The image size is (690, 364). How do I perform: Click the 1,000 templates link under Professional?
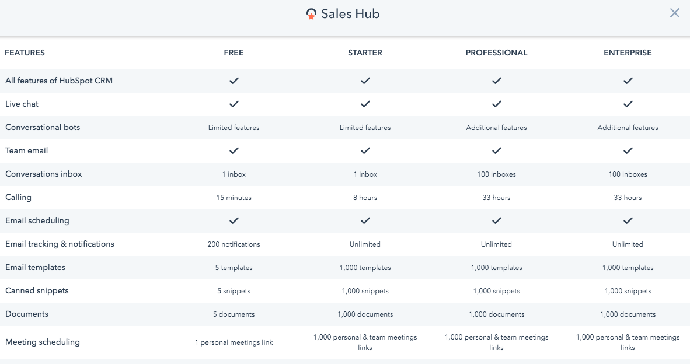click(x=496, y=267)
